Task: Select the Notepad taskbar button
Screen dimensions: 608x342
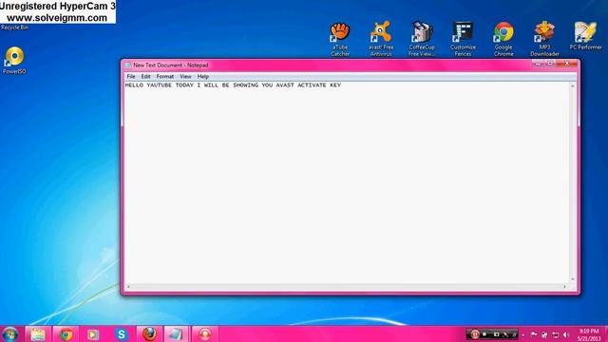Action: [x=177, y=334]
